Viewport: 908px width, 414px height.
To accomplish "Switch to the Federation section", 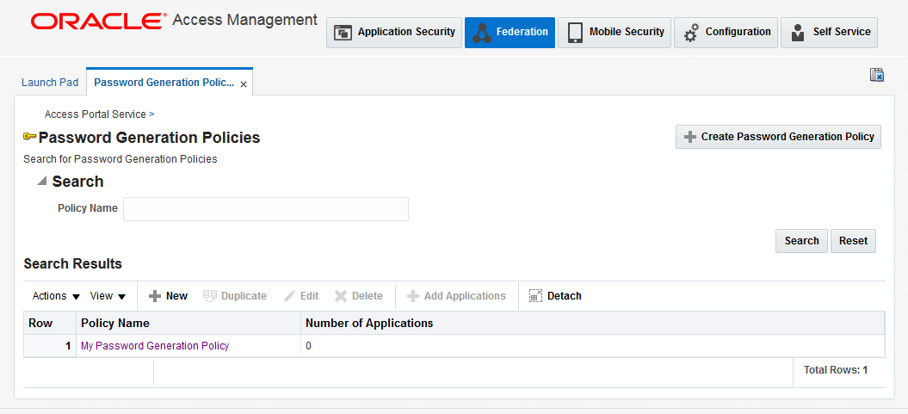I will click(510, 33).
